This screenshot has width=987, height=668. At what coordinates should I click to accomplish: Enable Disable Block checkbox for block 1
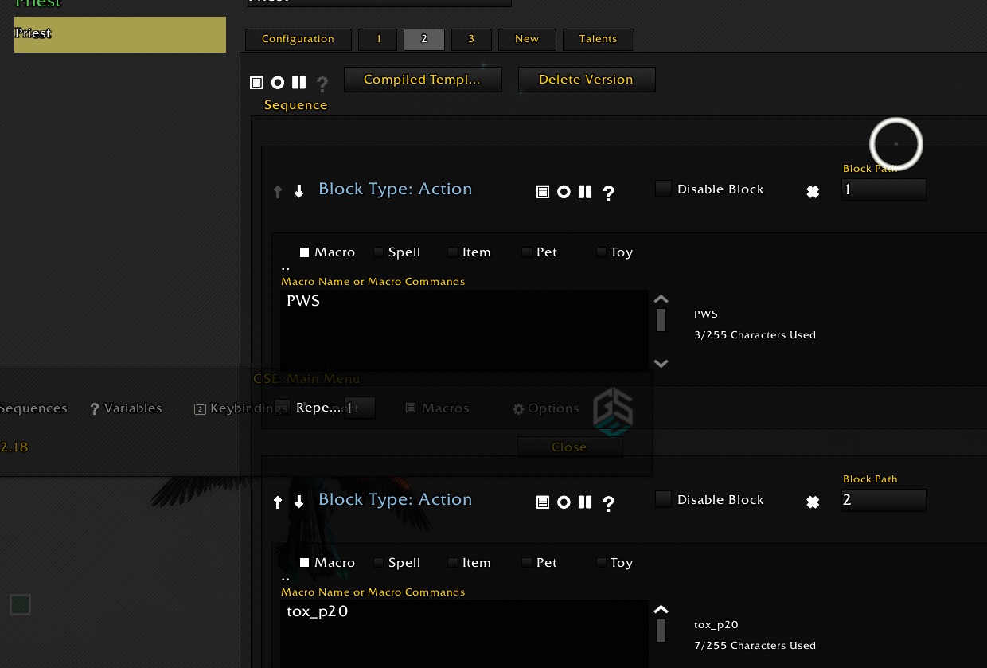663,189
